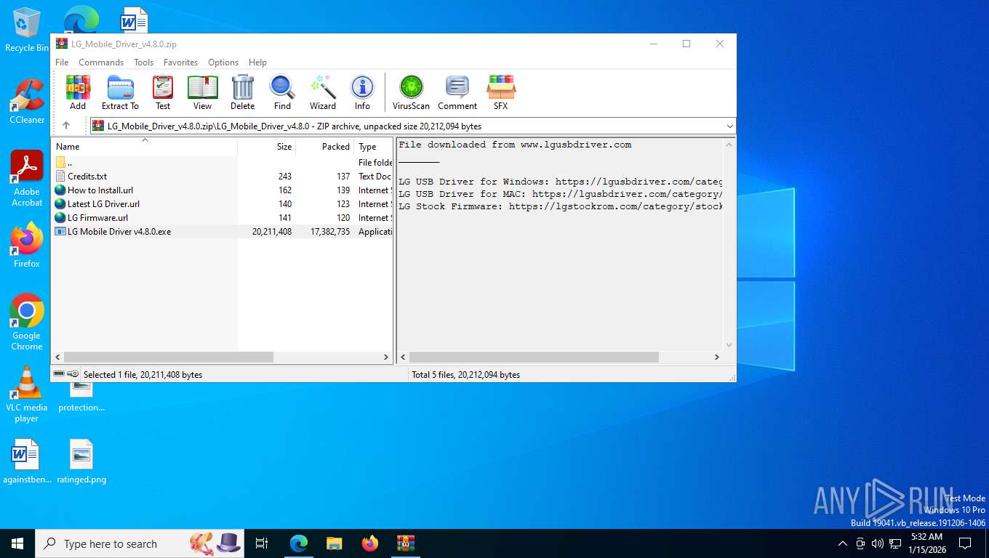Select LG Firmware.url file
This screenshot has width=989, height=558.
click(x=222, y=218)
